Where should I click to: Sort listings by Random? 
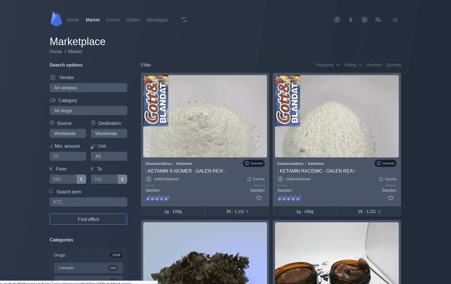point(375,65)
